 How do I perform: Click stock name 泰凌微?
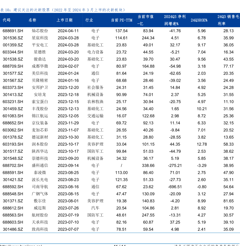[x=40, y=172]
